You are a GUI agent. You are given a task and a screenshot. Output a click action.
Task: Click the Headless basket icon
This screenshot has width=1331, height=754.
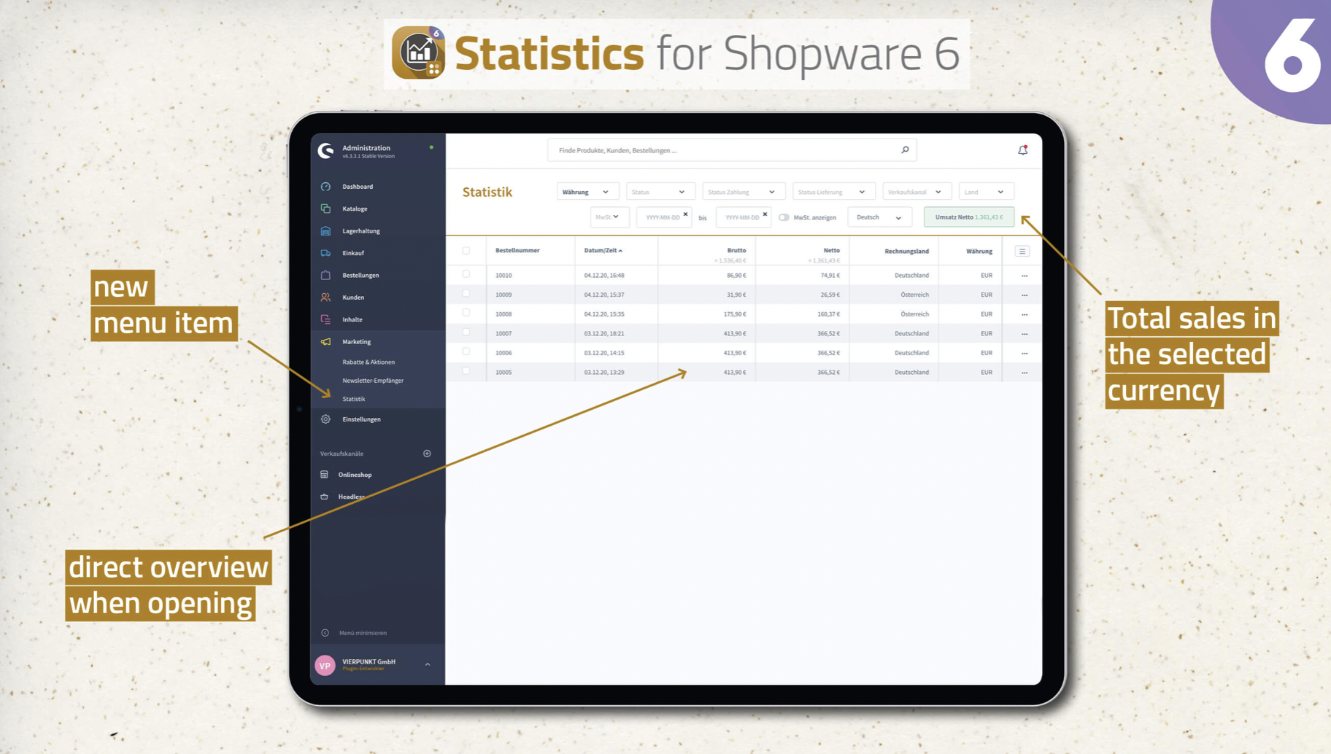(x=324, y=497)
